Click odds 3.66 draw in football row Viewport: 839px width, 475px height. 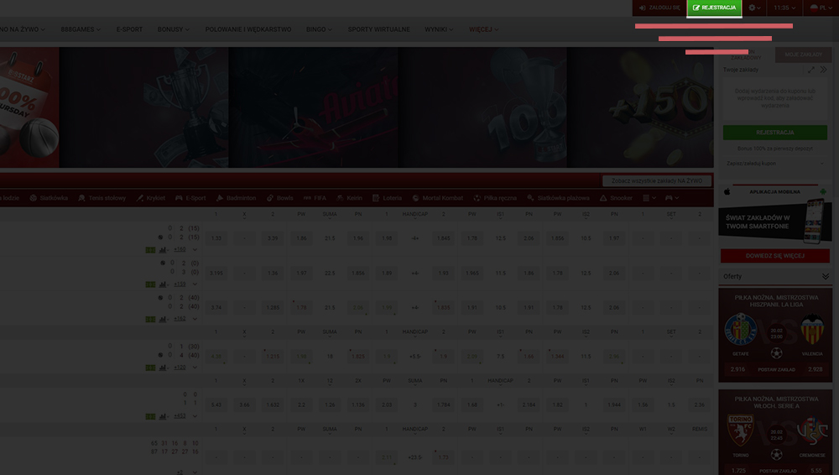(x=244, y=405)
